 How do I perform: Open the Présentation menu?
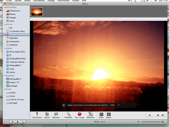pyautogui.click(x=63, y=1)
